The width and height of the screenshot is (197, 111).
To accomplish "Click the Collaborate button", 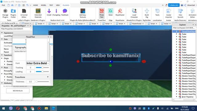I will [174, 5].
